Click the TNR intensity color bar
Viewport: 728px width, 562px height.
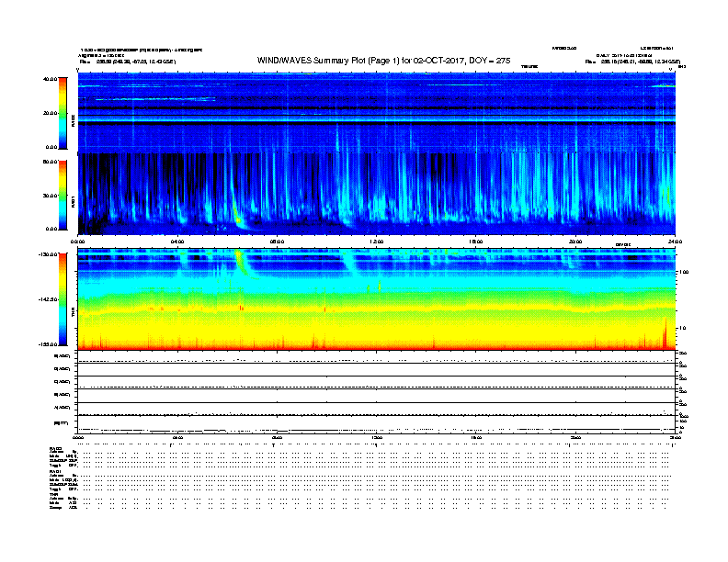(x=63, y=299)
